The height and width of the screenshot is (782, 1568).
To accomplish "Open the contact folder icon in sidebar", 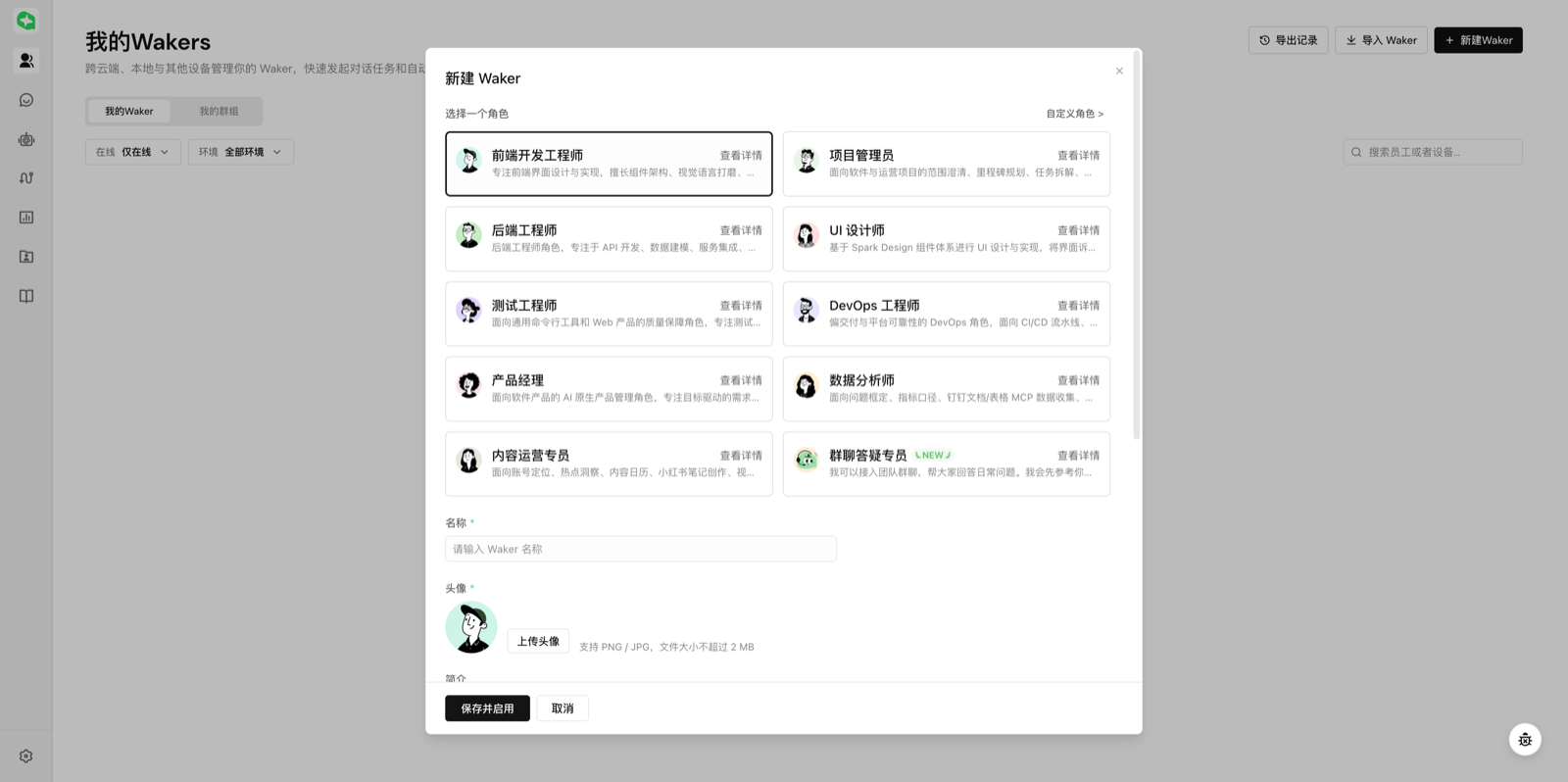I will point(26,257).
